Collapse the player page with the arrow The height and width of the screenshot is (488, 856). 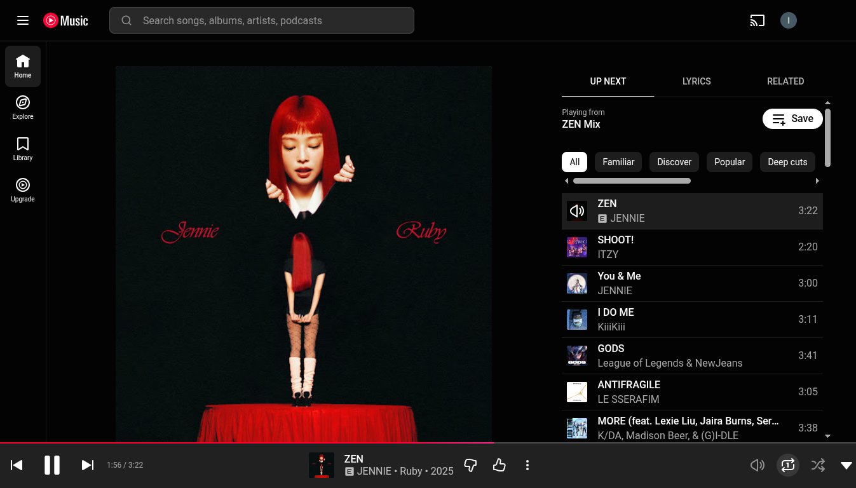(846, 465)
